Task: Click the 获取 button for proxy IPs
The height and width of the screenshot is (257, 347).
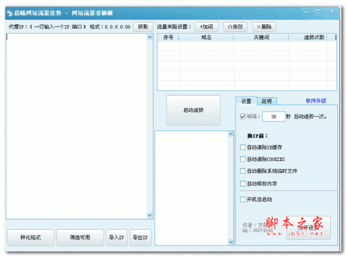Action: 143,27
